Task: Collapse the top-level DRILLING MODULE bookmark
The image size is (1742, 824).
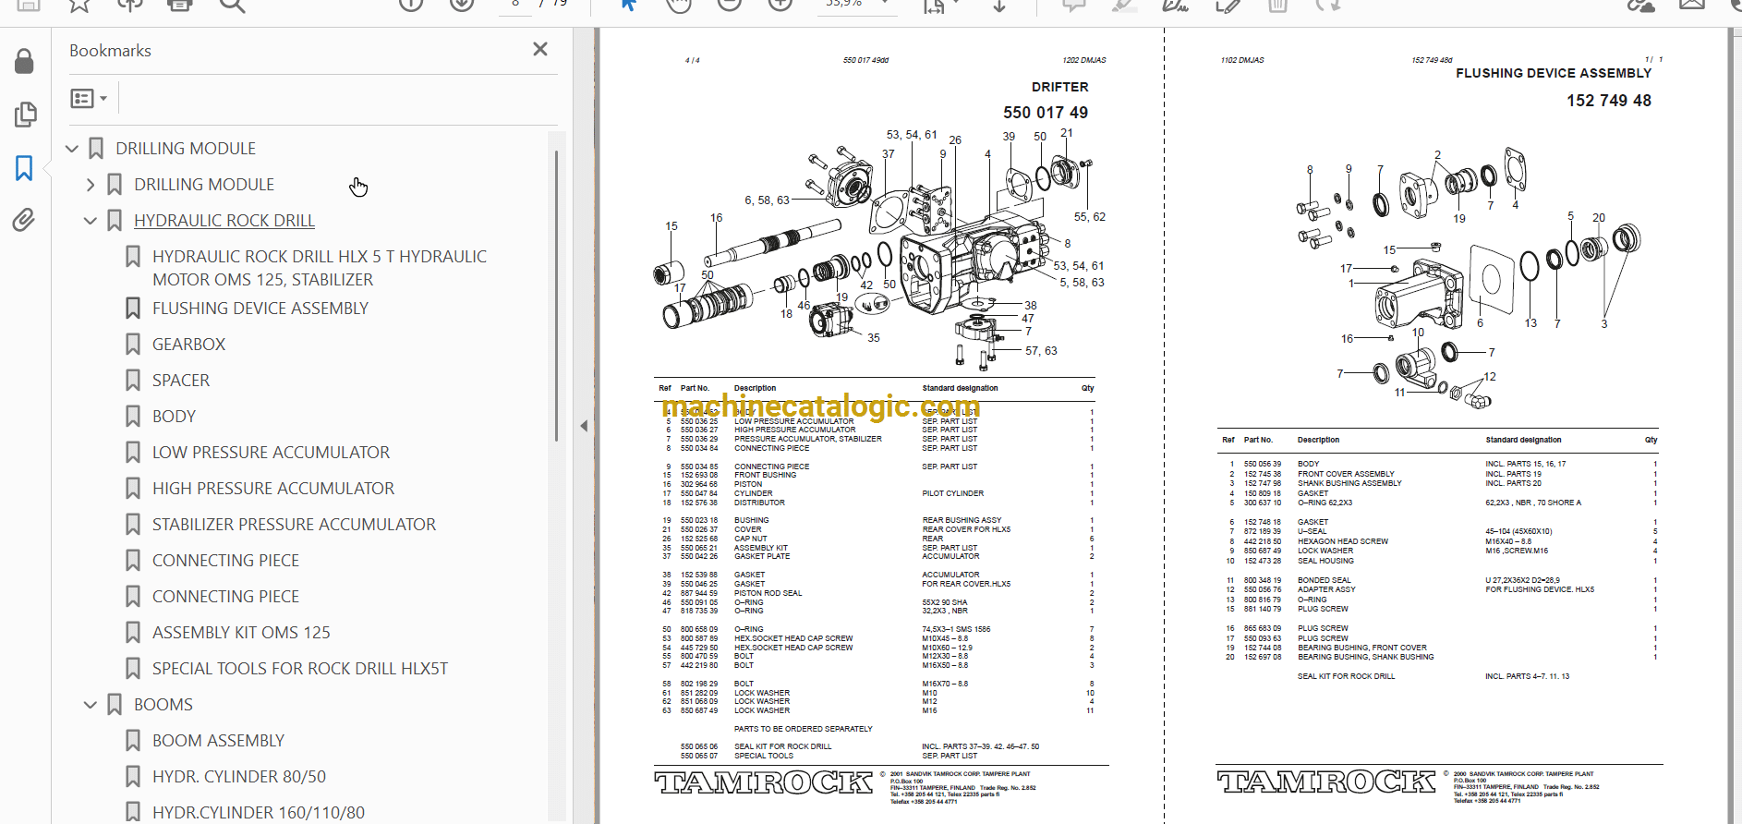Action: pyautogui.click(x=72, y=149)
